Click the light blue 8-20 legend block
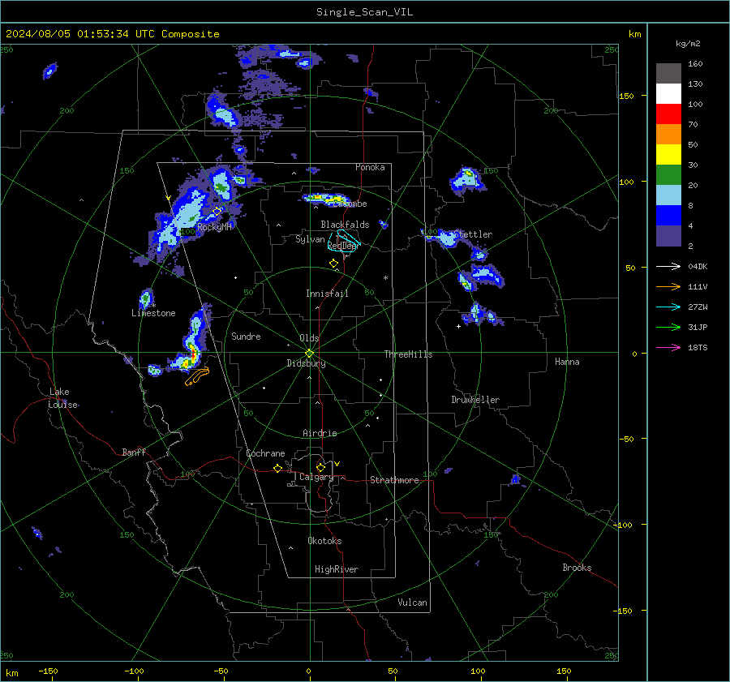The width and height of the screenshot is (730, 682). [x=668, y=195]
